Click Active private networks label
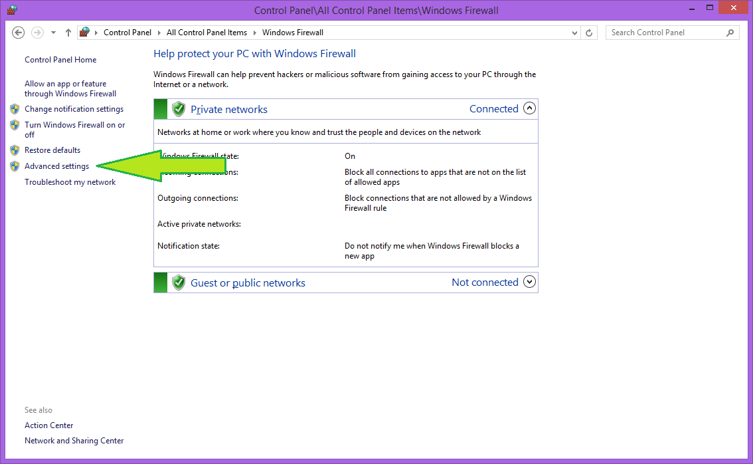Screen dimensions: 753x464 pyautogui.click(x=199, y=224)
